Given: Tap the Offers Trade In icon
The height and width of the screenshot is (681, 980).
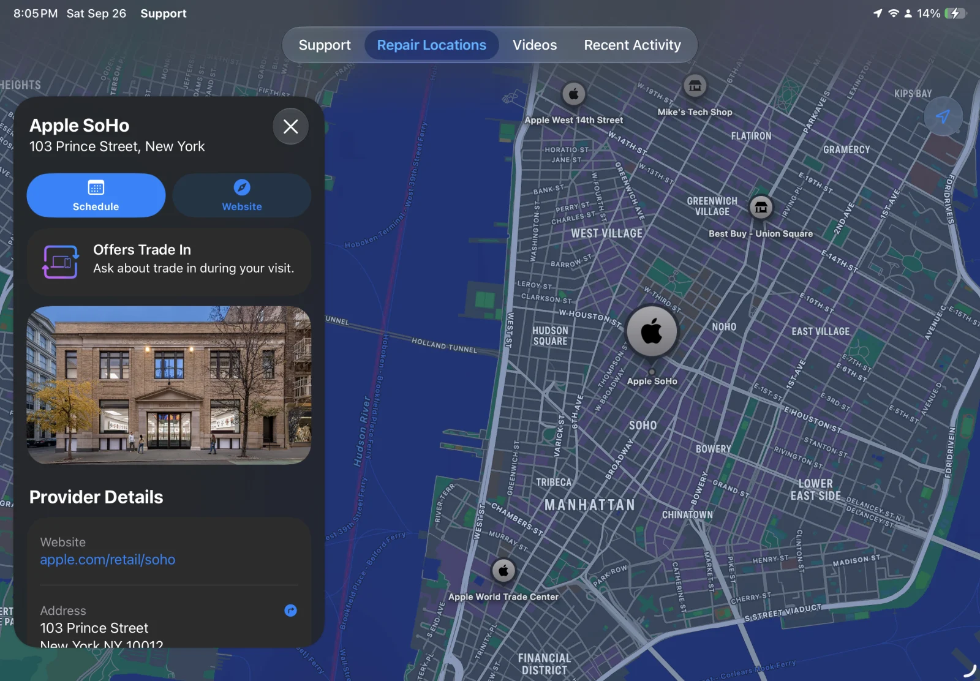Looking at the screenshot, I should pos(61,262).
